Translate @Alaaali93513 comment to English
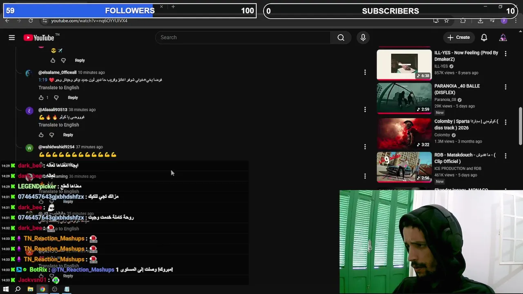523x294 pixels. (59, 125)
